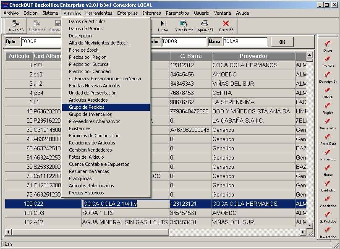Click the Proveedor column header
This screenshot has width=340, height=249.
coord(254,56)
